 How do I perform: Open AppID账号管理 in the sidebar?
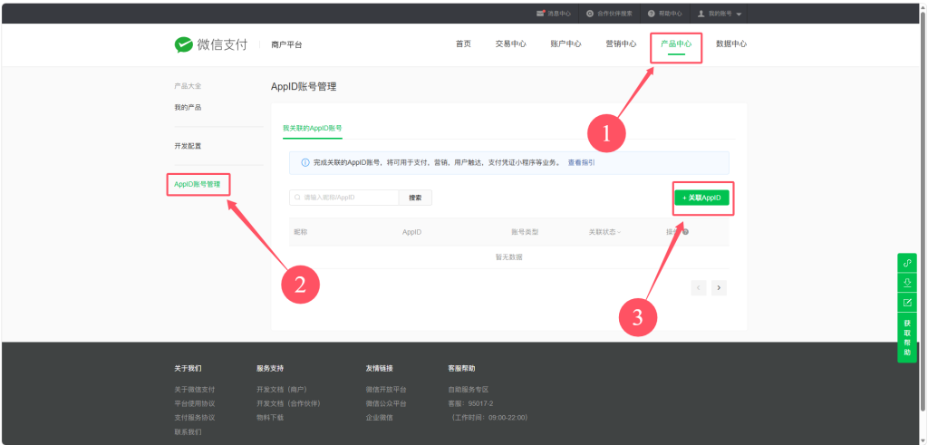(197, 184)
